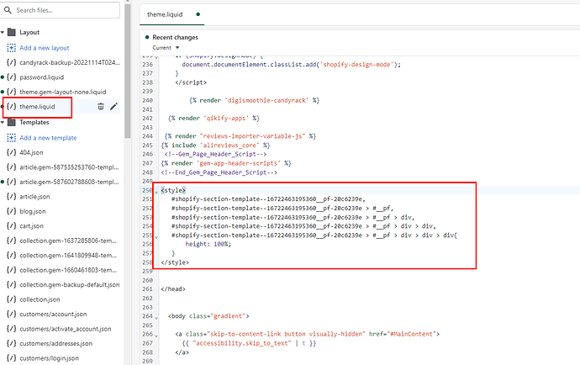Fold the anchor tag at line 266
This screenshot has height=365, width=580.
click(156, 336)
